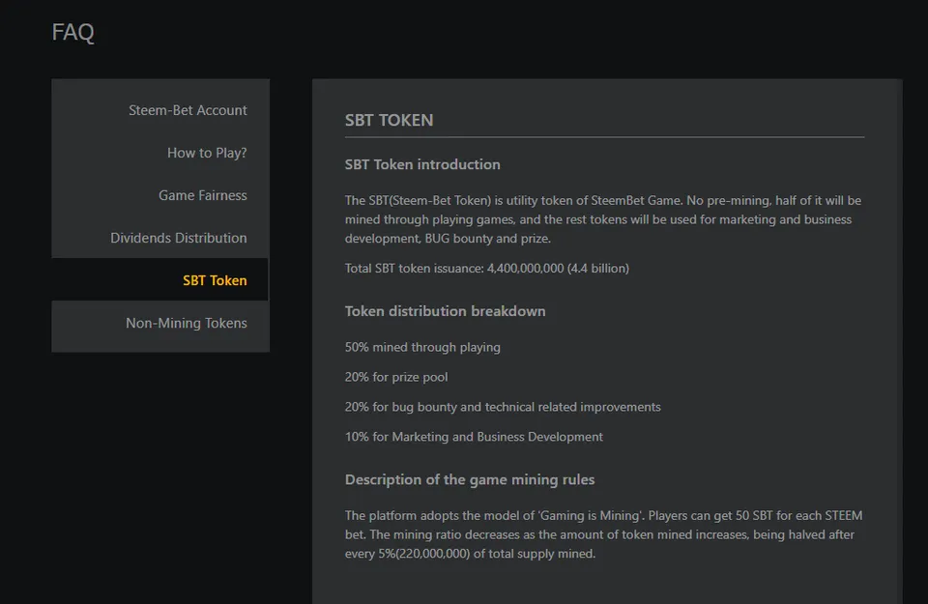Click the SBT Token introduction subheading
The height and width of the screenshot is (604, 928).
click(422, 164)
